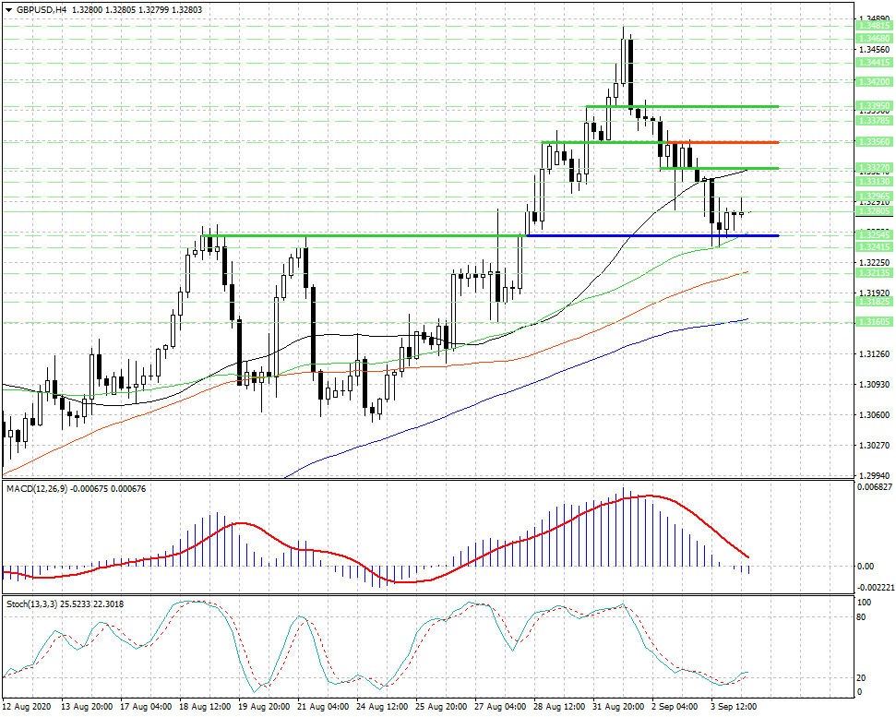The height and width of the screenshot is (717, 896).
Task: Click the 1.34415 price level label
Action: [874, 62]
